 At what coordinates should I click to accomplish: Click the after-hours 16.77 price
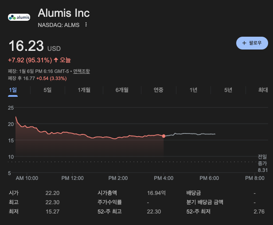29,79
